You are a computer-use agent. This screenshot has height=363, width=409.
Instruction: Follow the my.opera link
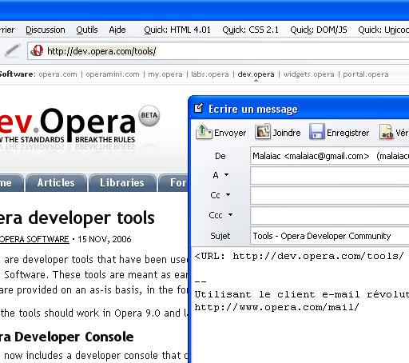[165, 74]
